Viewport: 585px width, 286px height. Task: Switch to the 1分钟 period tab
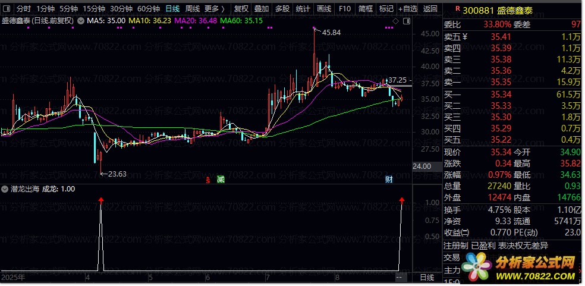[45, 8]
